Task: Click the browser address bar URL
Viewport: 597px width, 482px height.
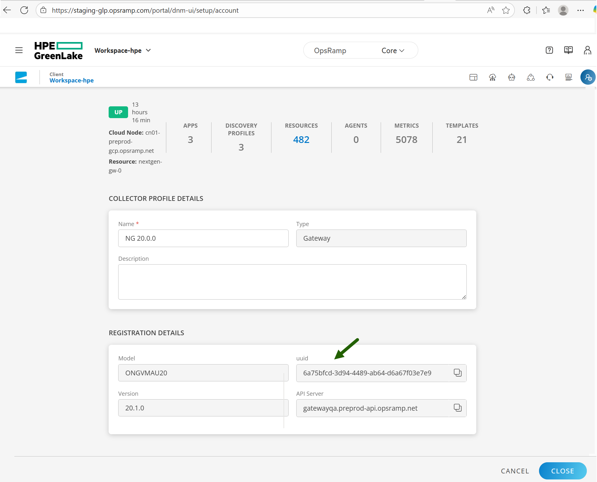Action: [145, 10]
